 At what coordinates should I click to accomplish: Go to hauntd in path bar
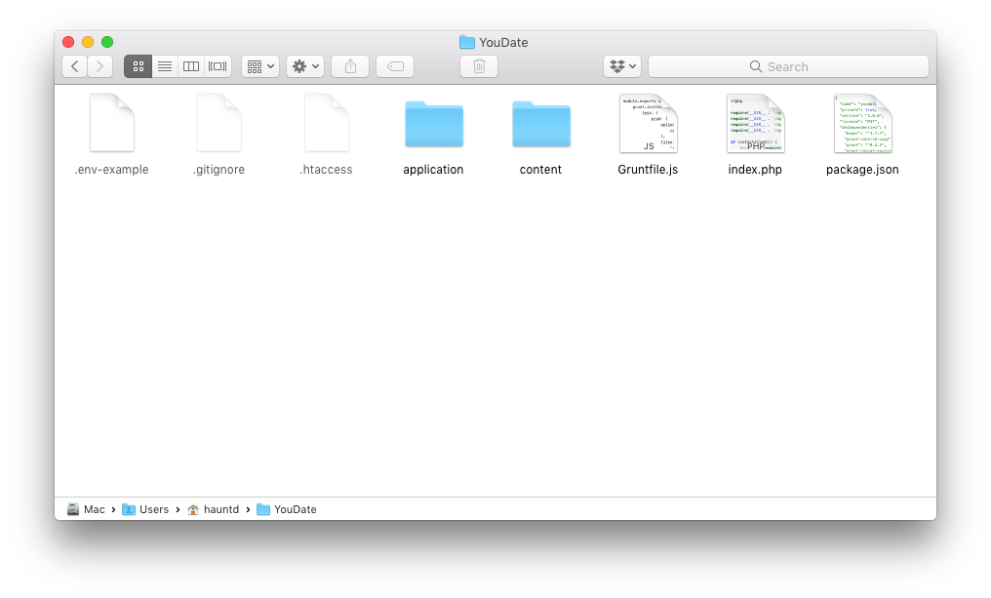pos(220,509)
